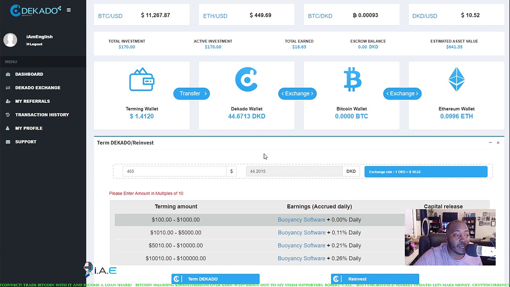Image resolution: width=510 pixels, height=287 pixels.
Task: Click the Dekado Wallet coin icon
Action: click(246, 79)
